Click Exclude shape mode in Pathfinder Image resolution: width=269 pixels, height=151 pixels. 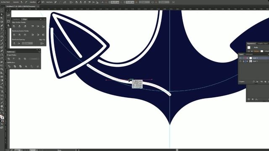[x=25, y=59]
